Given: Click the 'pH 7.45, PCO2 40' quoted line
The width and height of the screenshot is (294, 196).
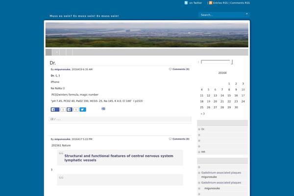Looking at the screenshot, I should (97, 101).
